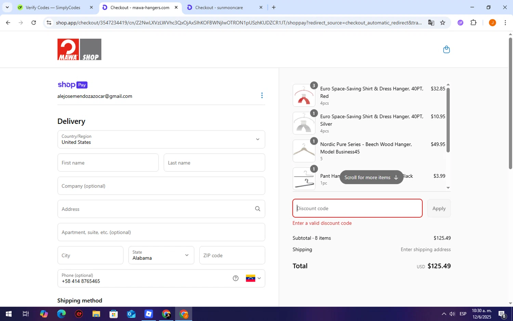The height and width of the screenshot is (321, 513).
Task: Close the Verify Codes tab
Action: click(x=91, y=7)
